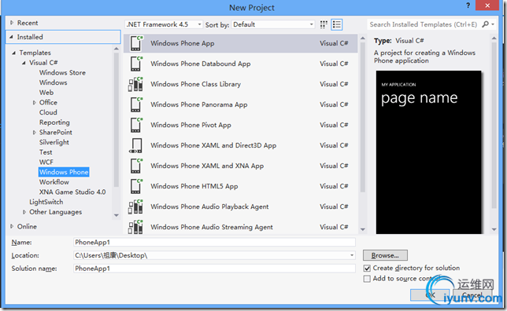Viewport: 507px width, 311px height.
Task: Click template list scrollbar up arrow
Action: tap(362, 38)
